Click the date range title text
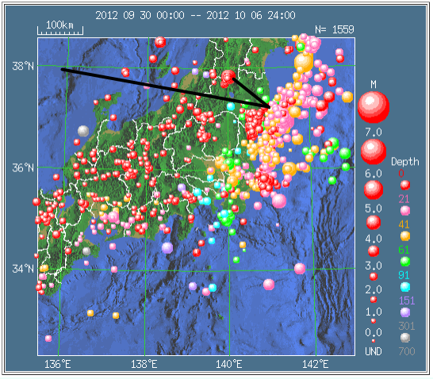 click(x=196, y=15)
